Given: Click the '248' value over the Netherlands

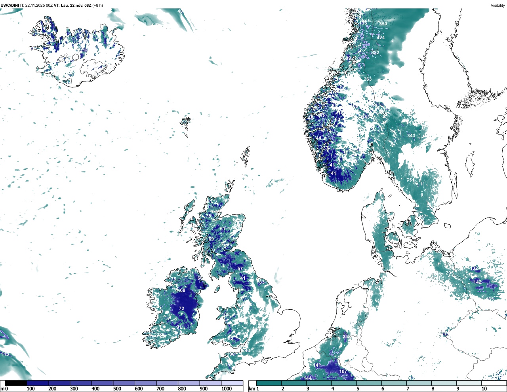Looking at the screenshot, I should point(347,337).
